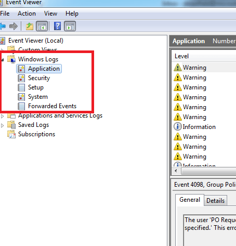
Task: Select the first Information event row
Action: [204, 127]
